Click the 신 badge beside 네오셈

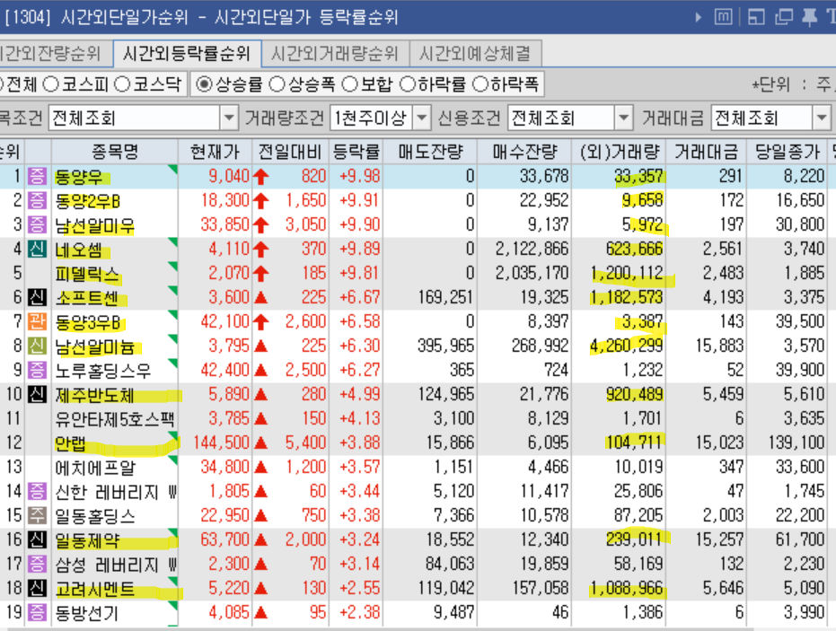click(37, 249)
